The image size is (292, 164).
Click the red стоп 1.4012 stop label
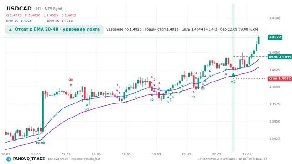280,78
